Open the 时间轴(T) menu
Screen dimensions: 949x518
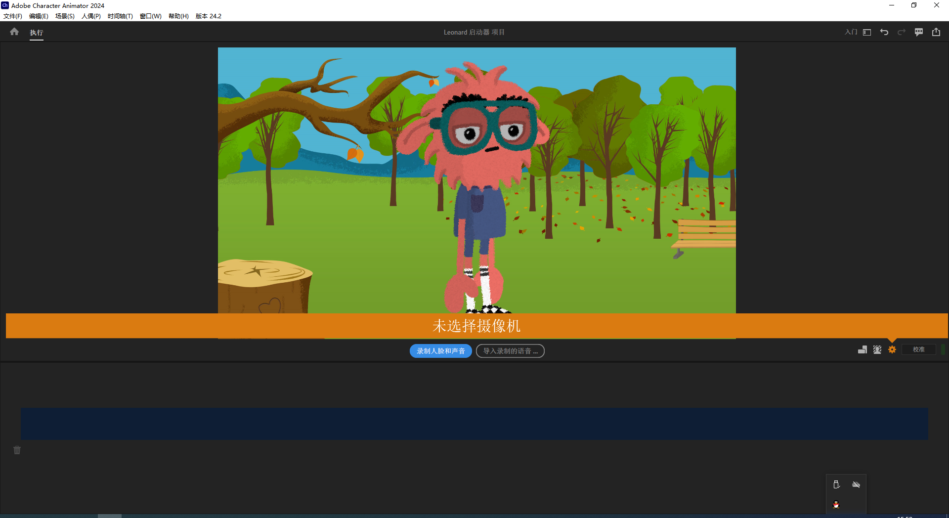(x=120, y=16)
